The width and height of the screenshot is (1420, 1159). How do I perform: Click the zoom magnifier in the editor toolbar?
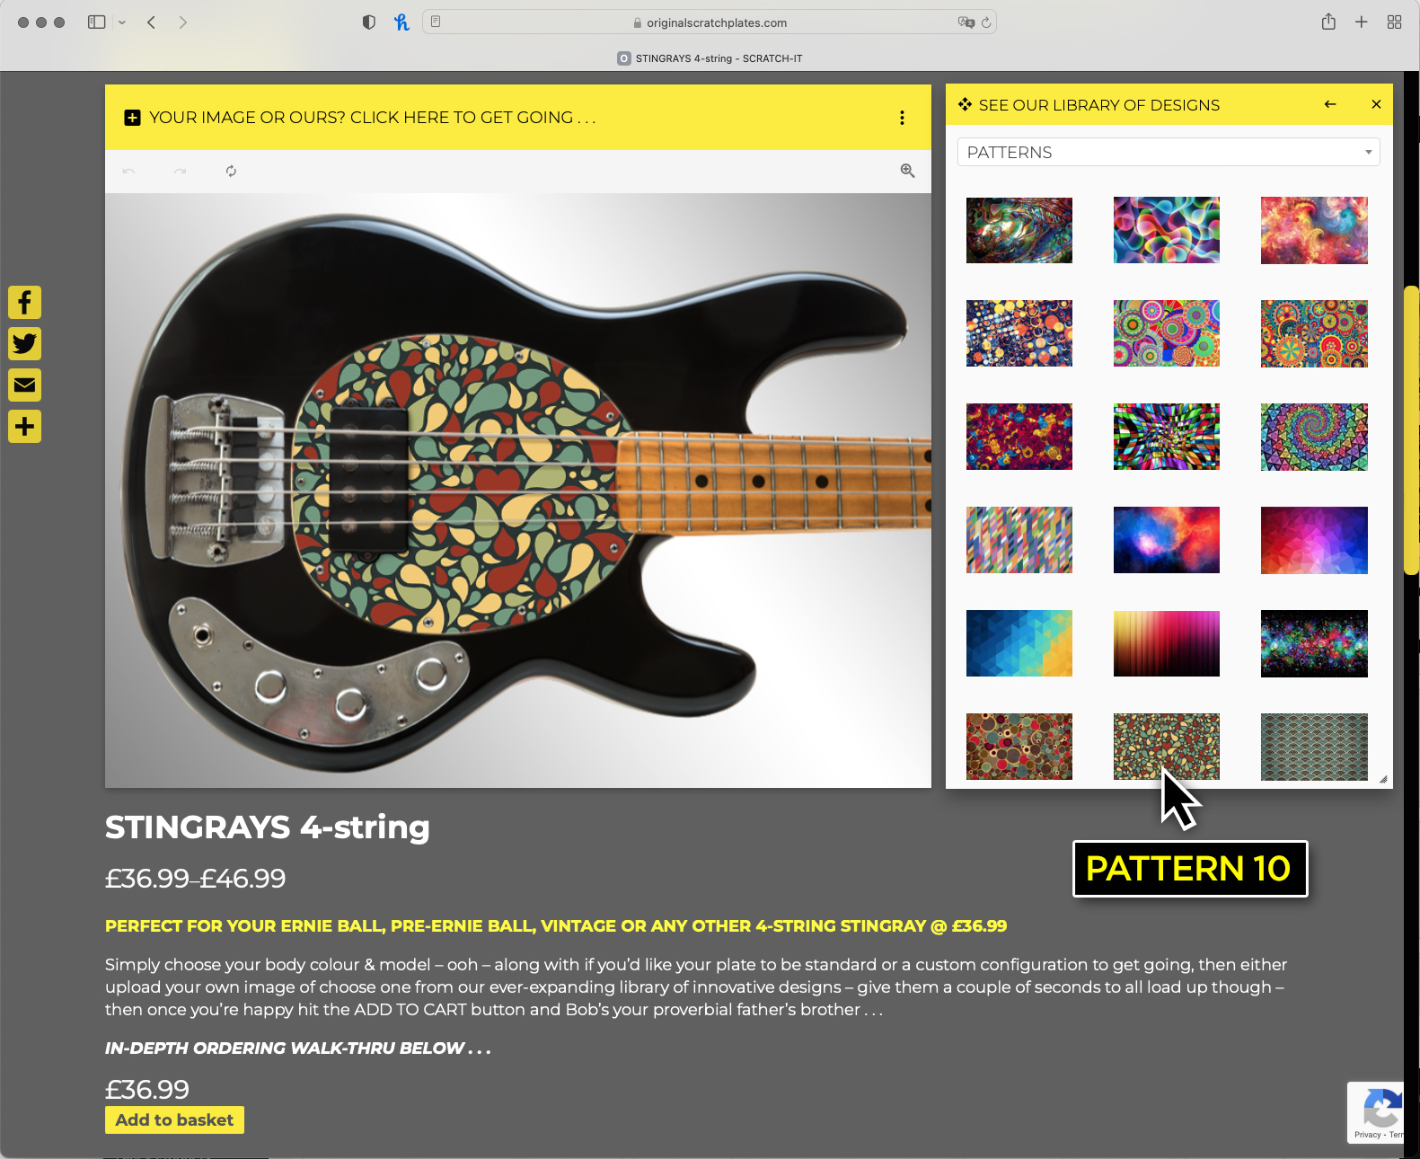pyautogui.click(x=907, y=171)
